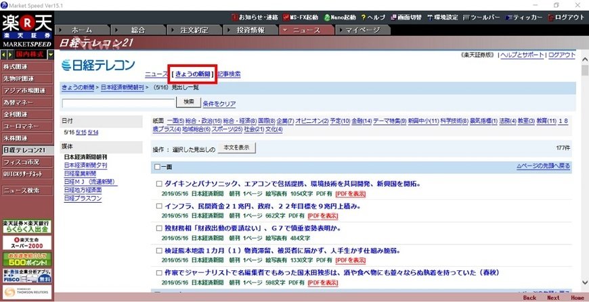Click the news search text field

[x=118, y=103]
